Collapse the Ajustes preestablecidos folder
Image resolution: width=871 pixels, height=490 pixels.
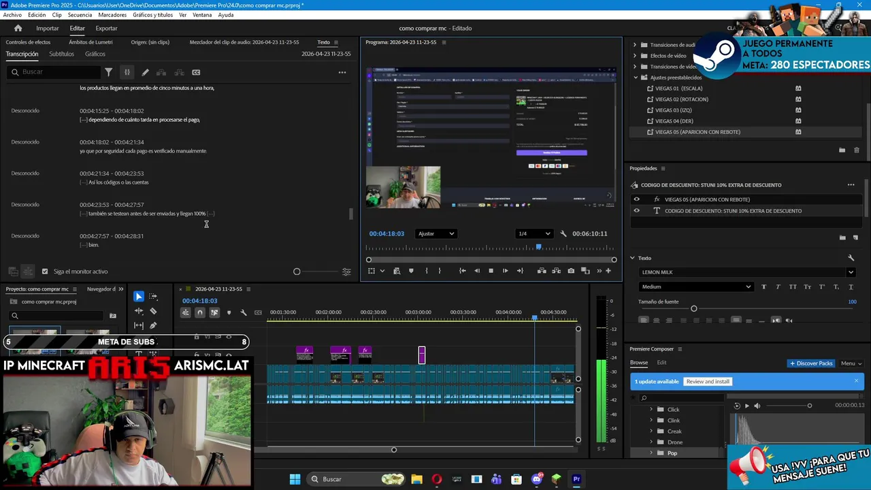coord(635,78)
